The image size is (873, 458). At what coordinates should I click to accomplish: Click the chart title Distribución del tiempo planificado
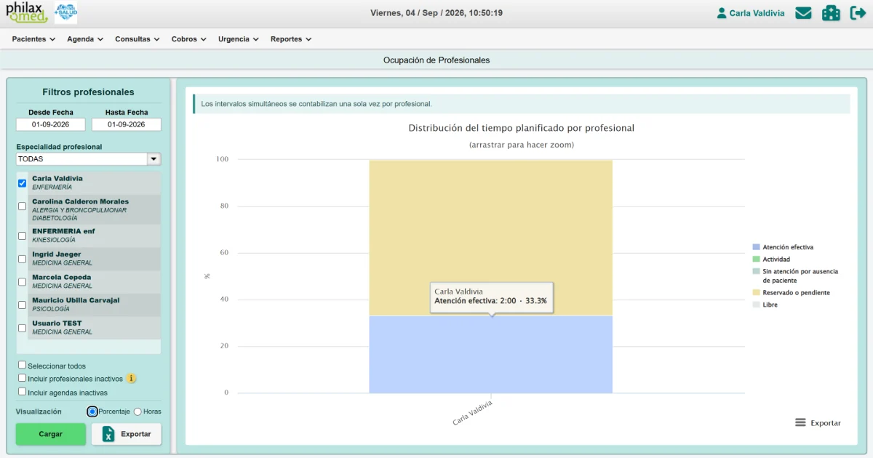click(522, 128)
